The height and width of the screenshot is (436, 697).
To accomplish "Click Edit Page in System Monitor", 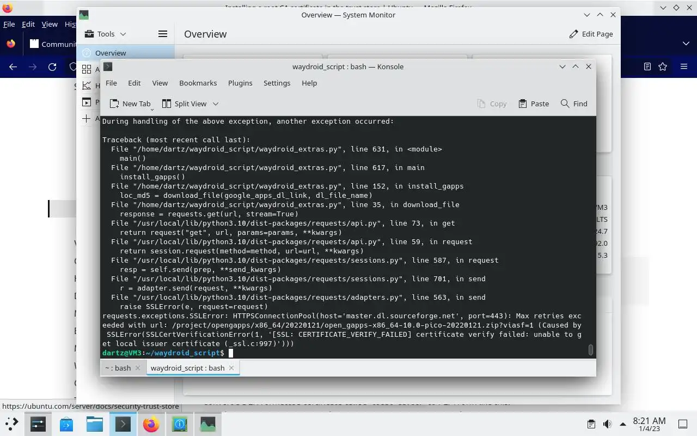I will pyautogui.click(x=591, y=34).
